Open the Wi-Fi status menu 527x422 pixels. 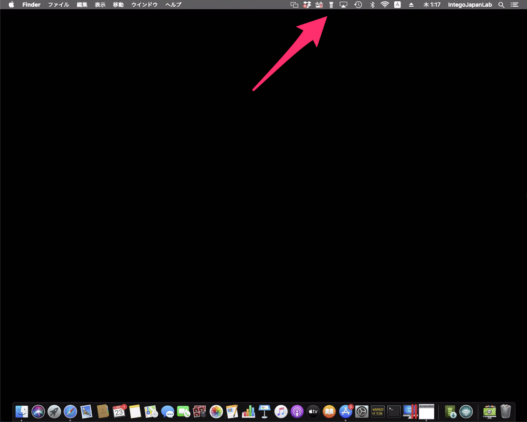coord(385,5)
